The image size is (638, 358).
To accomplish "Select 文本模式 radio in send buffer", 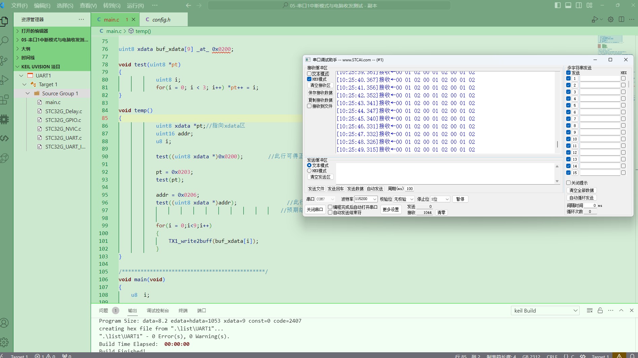I will point(309,165).
